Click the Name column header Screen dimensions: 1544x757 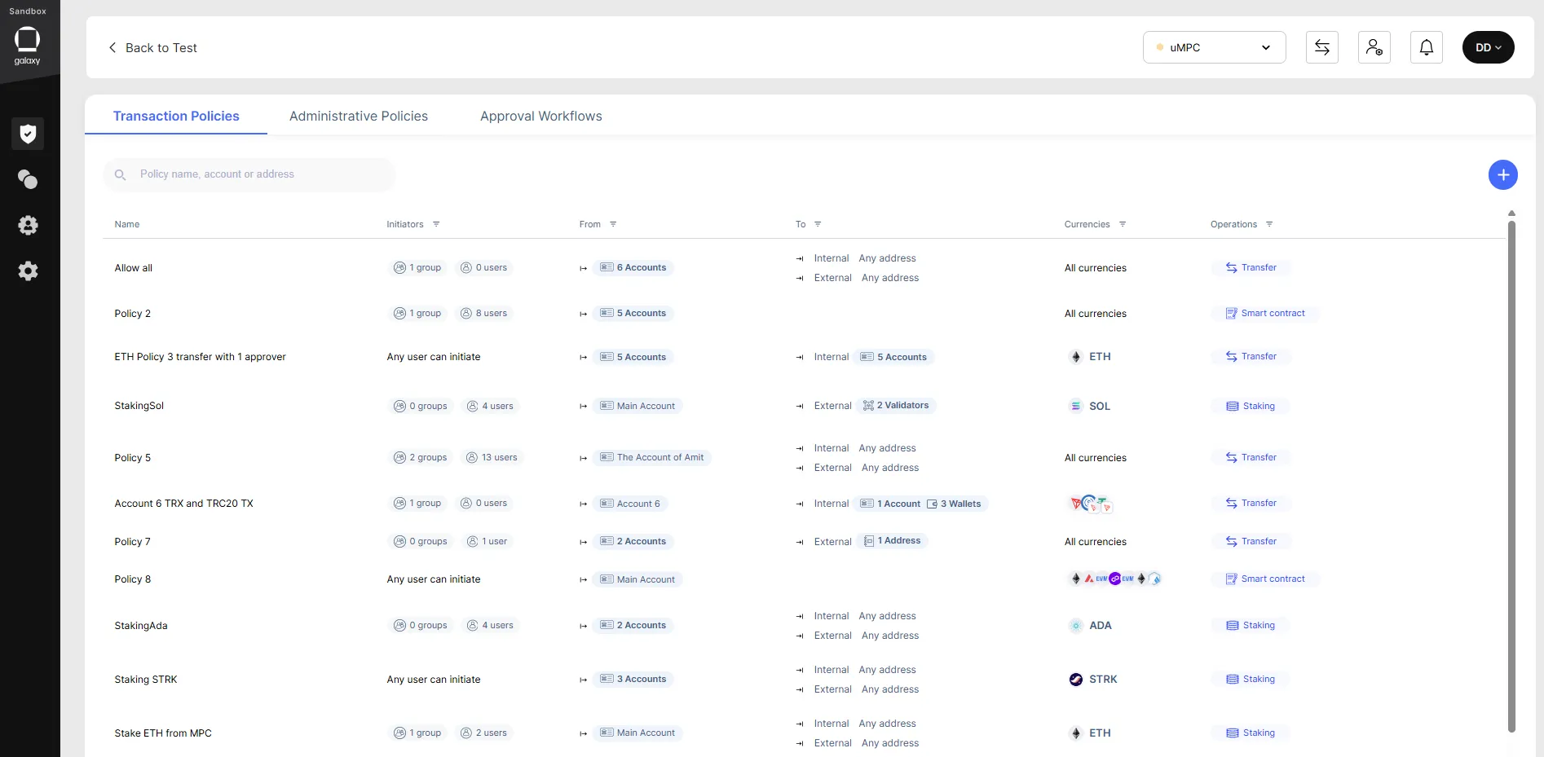(x=127, y=224)
